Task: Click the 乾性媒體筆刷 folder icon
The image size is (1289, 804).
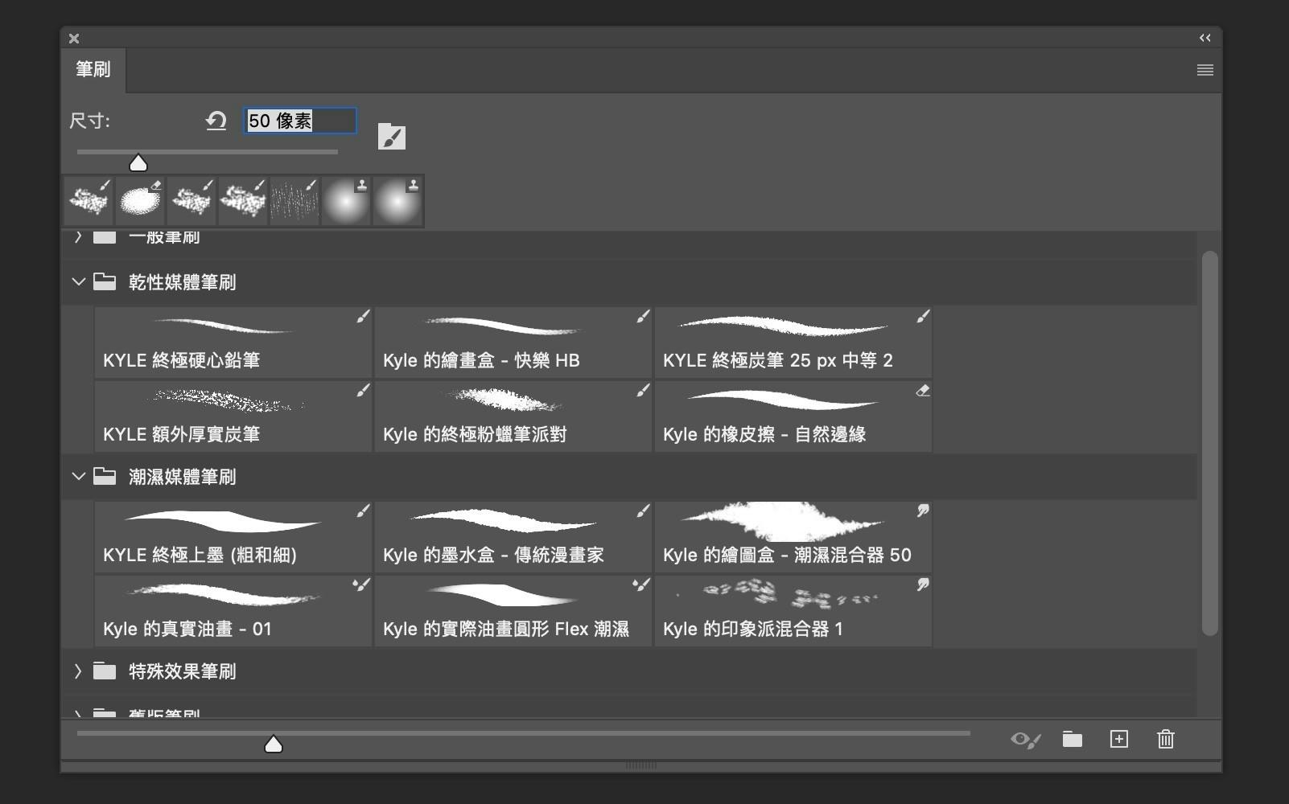Action: (x=105, y=281)
